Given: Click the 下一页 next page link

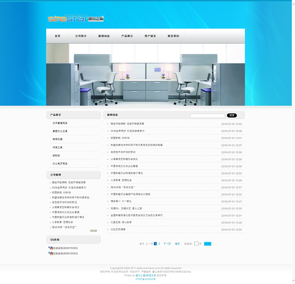Looking at the screenshot, I should (167, 244).
